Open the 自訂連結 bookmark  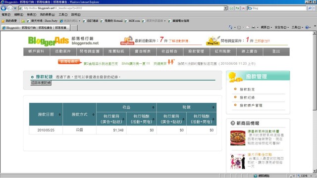91,21
